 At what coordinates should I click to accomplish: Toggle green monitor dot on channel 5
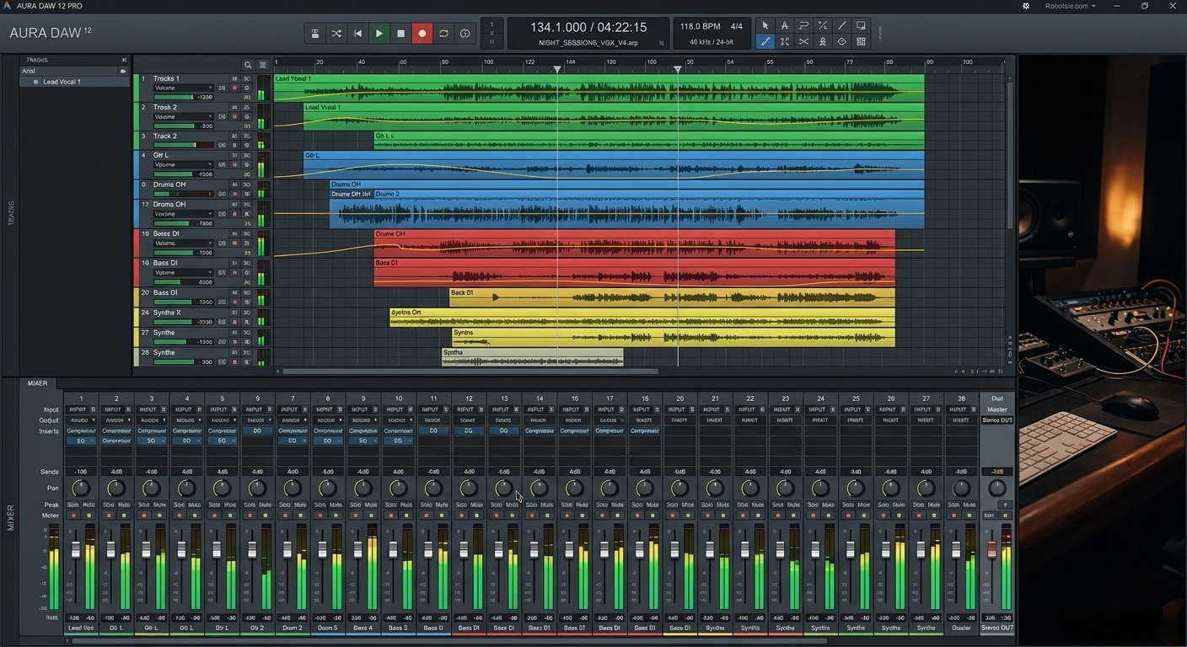click(x=230, y=515)
